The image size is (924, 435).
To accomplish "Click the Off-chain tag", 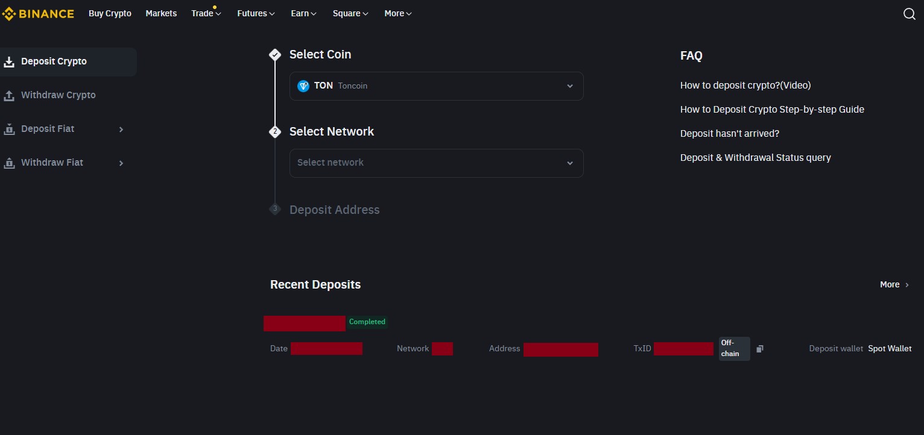I will [x=735, y=349].
